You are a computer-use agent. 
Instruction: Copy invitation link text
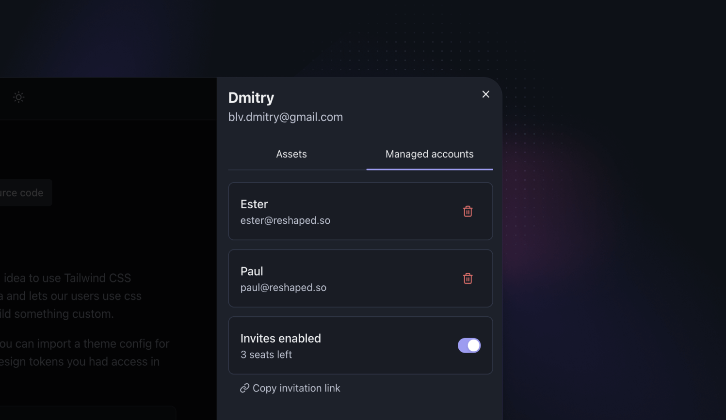(x=296, y=388)
